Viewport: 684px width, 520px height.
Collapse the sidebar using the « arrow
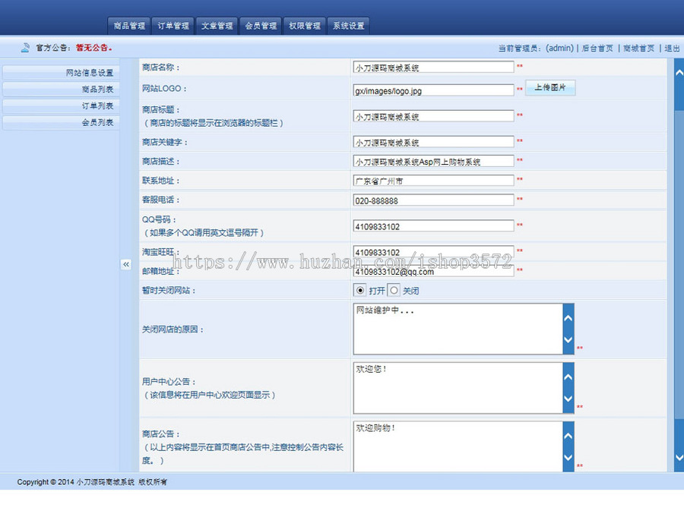(126, 265)
